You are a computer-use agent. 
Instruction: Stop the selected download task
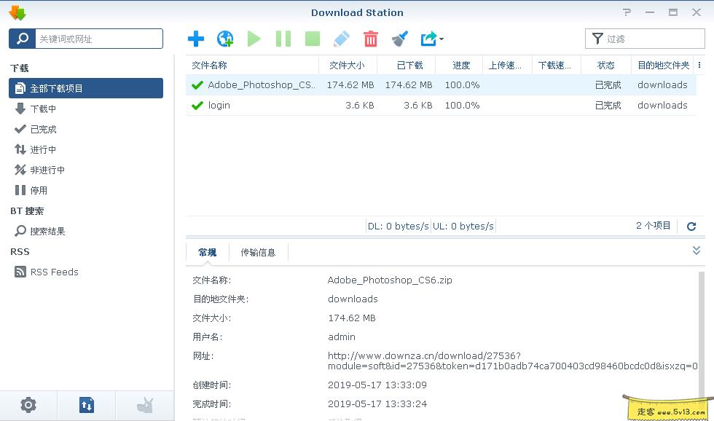tap(312, 39)
